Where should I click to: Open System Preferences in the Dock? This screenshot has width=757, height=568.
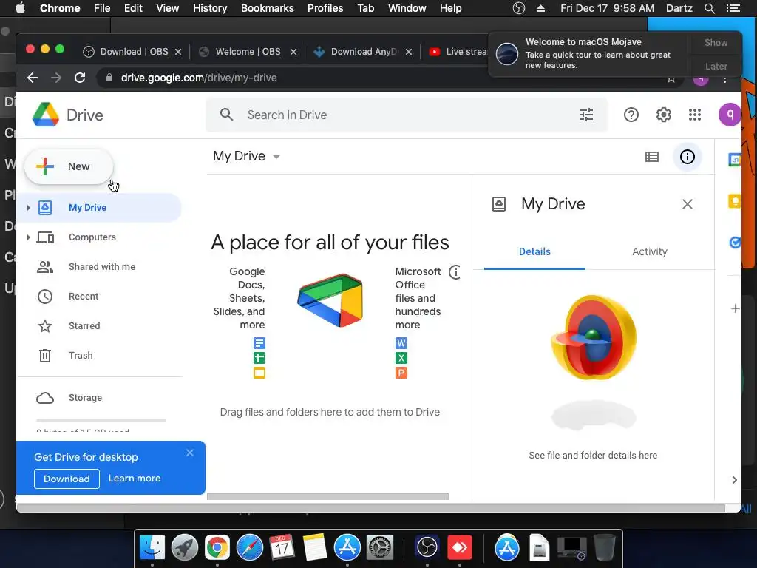point(380,548)
